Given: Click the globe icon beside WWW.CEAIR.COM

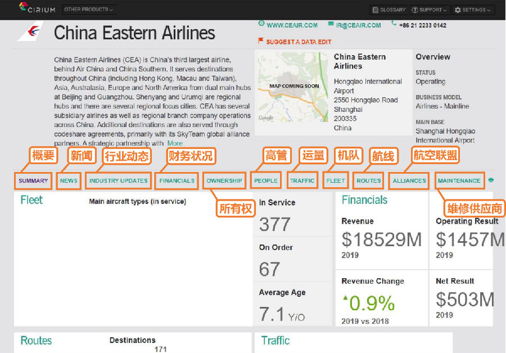Looking at the screenshot, I should coord(261,24).
